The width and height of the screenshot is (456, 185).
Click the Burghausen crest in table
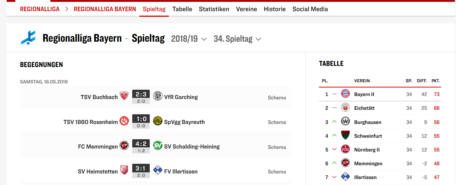pyautogui.click(x=345, y=122)
